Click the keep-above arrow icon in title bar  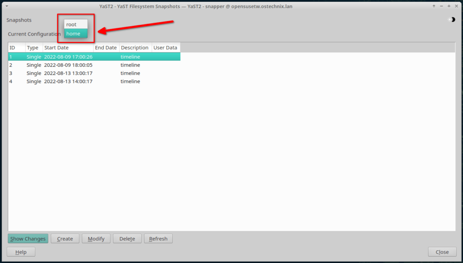[x=434, y=6]
